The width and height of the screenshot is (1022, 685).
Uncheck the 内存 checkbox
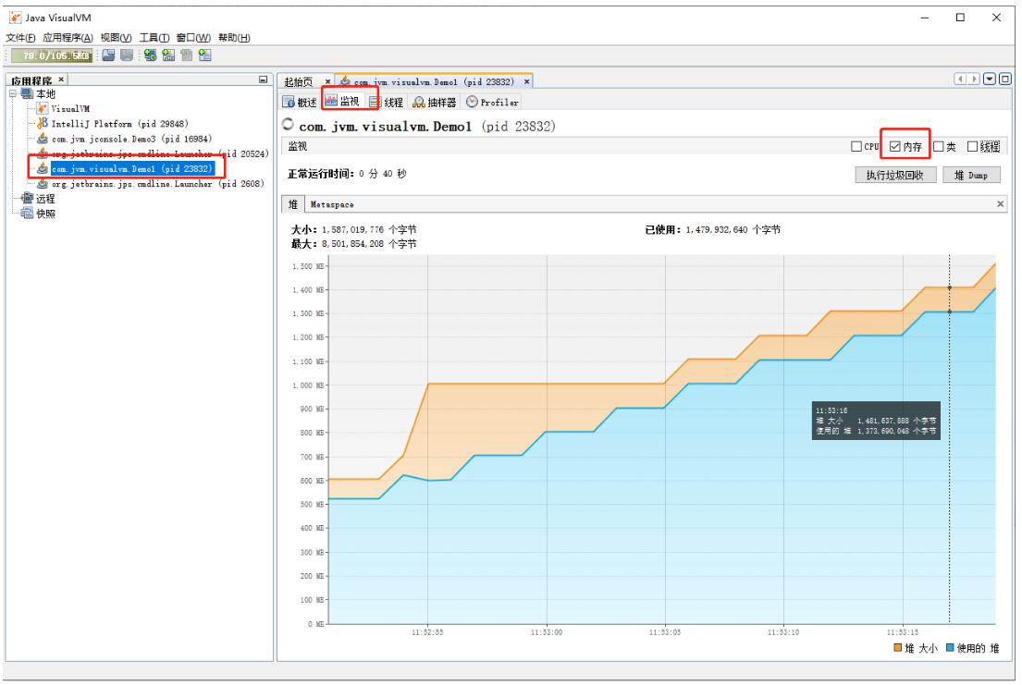[x=893, y=146]
